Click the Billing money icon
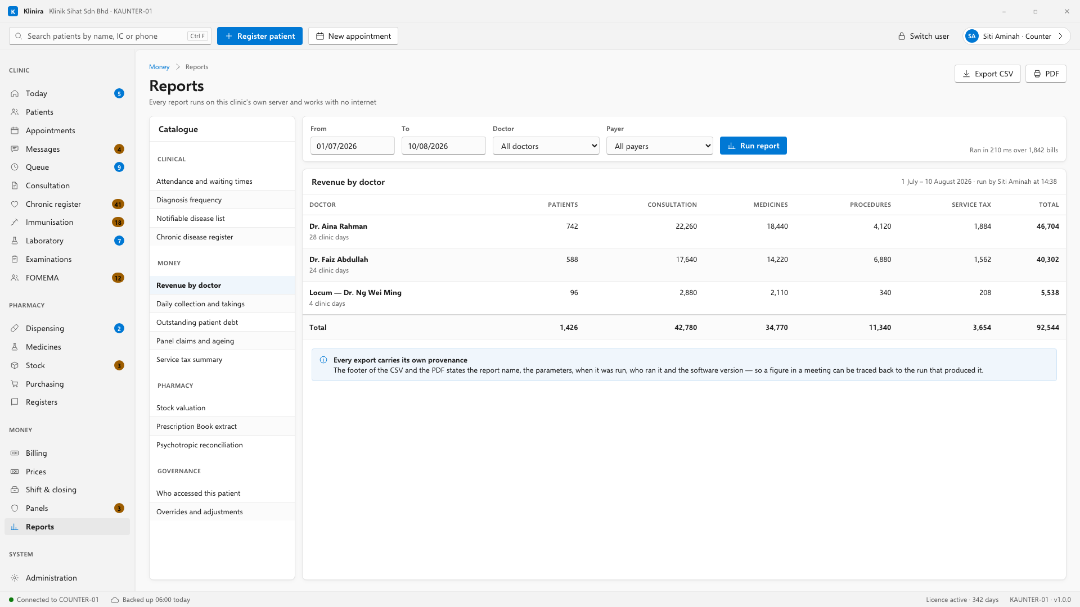 click(15, 453)
